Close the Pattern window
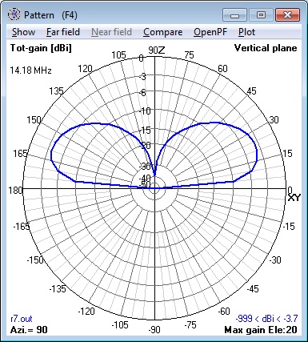308x342 pixels. pos(287,15)
